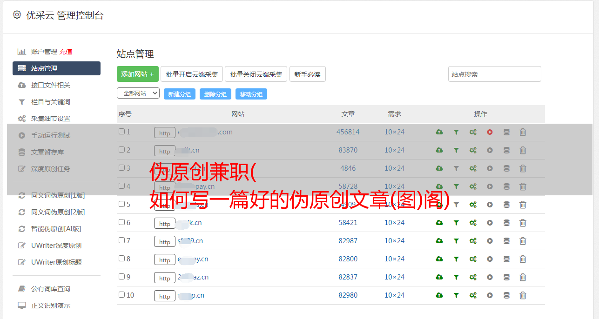Open UWriter深度原创 in the sidebar
The height and width of the screenshot is (319, 599).
point(56,246)
